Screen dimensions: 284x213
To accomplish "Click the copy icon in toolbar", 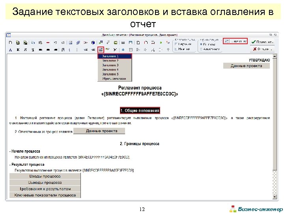I will [x=33, y=43].
